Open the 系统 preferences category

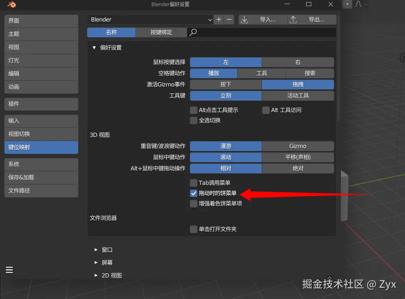(x=41, y=164)
